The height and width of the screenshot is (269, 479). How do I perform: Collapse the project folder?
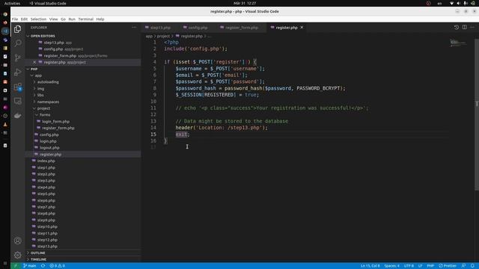pyautogui.click(x=43, y=108)
